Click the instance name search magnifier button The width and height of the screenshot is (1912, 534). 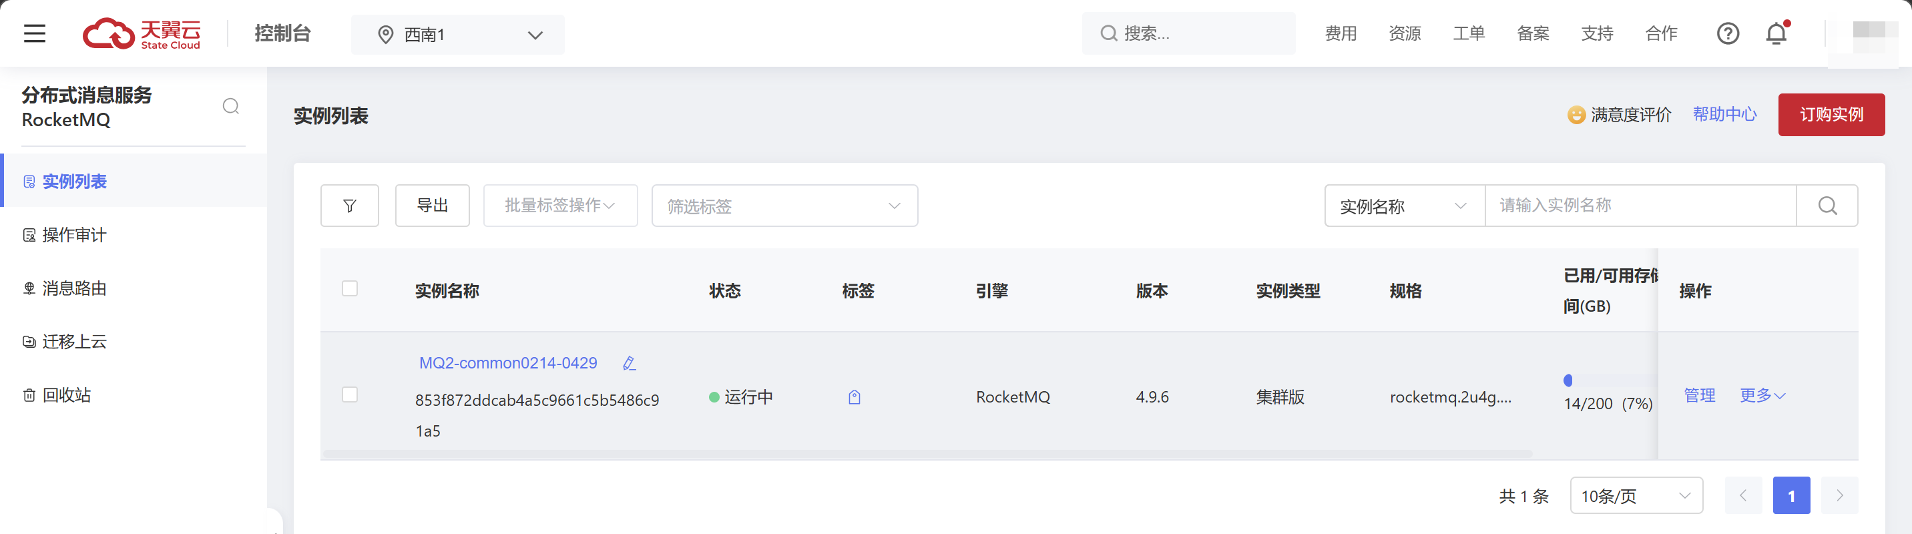(x=1827, y=206)
